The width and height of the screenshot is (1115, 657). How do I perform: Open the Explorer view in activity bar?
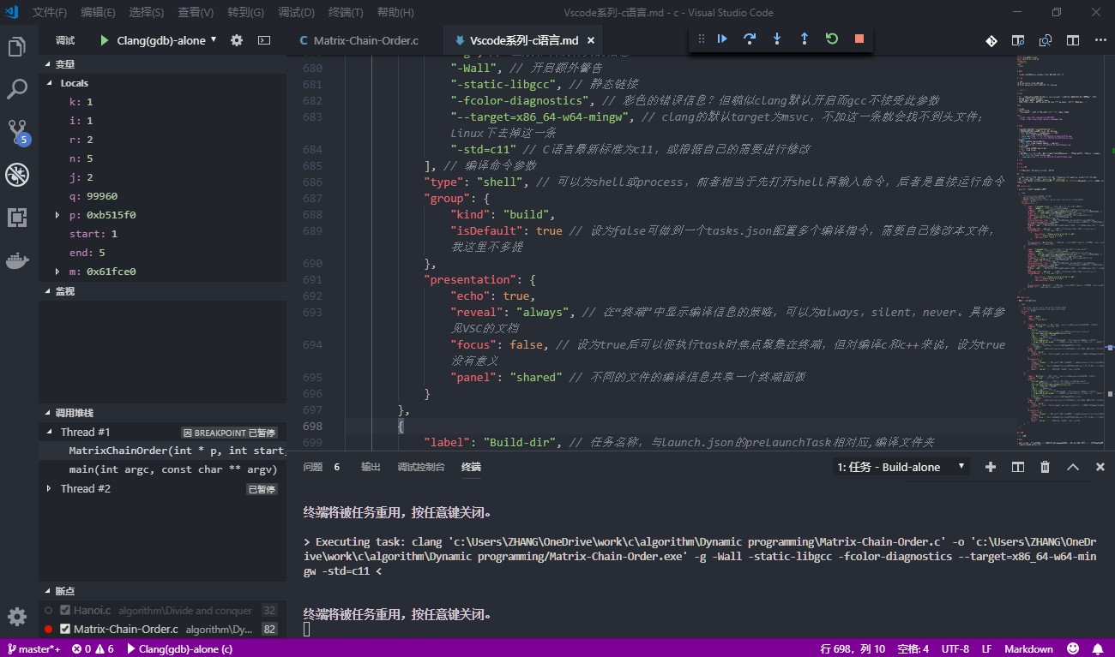click(16, 47)
